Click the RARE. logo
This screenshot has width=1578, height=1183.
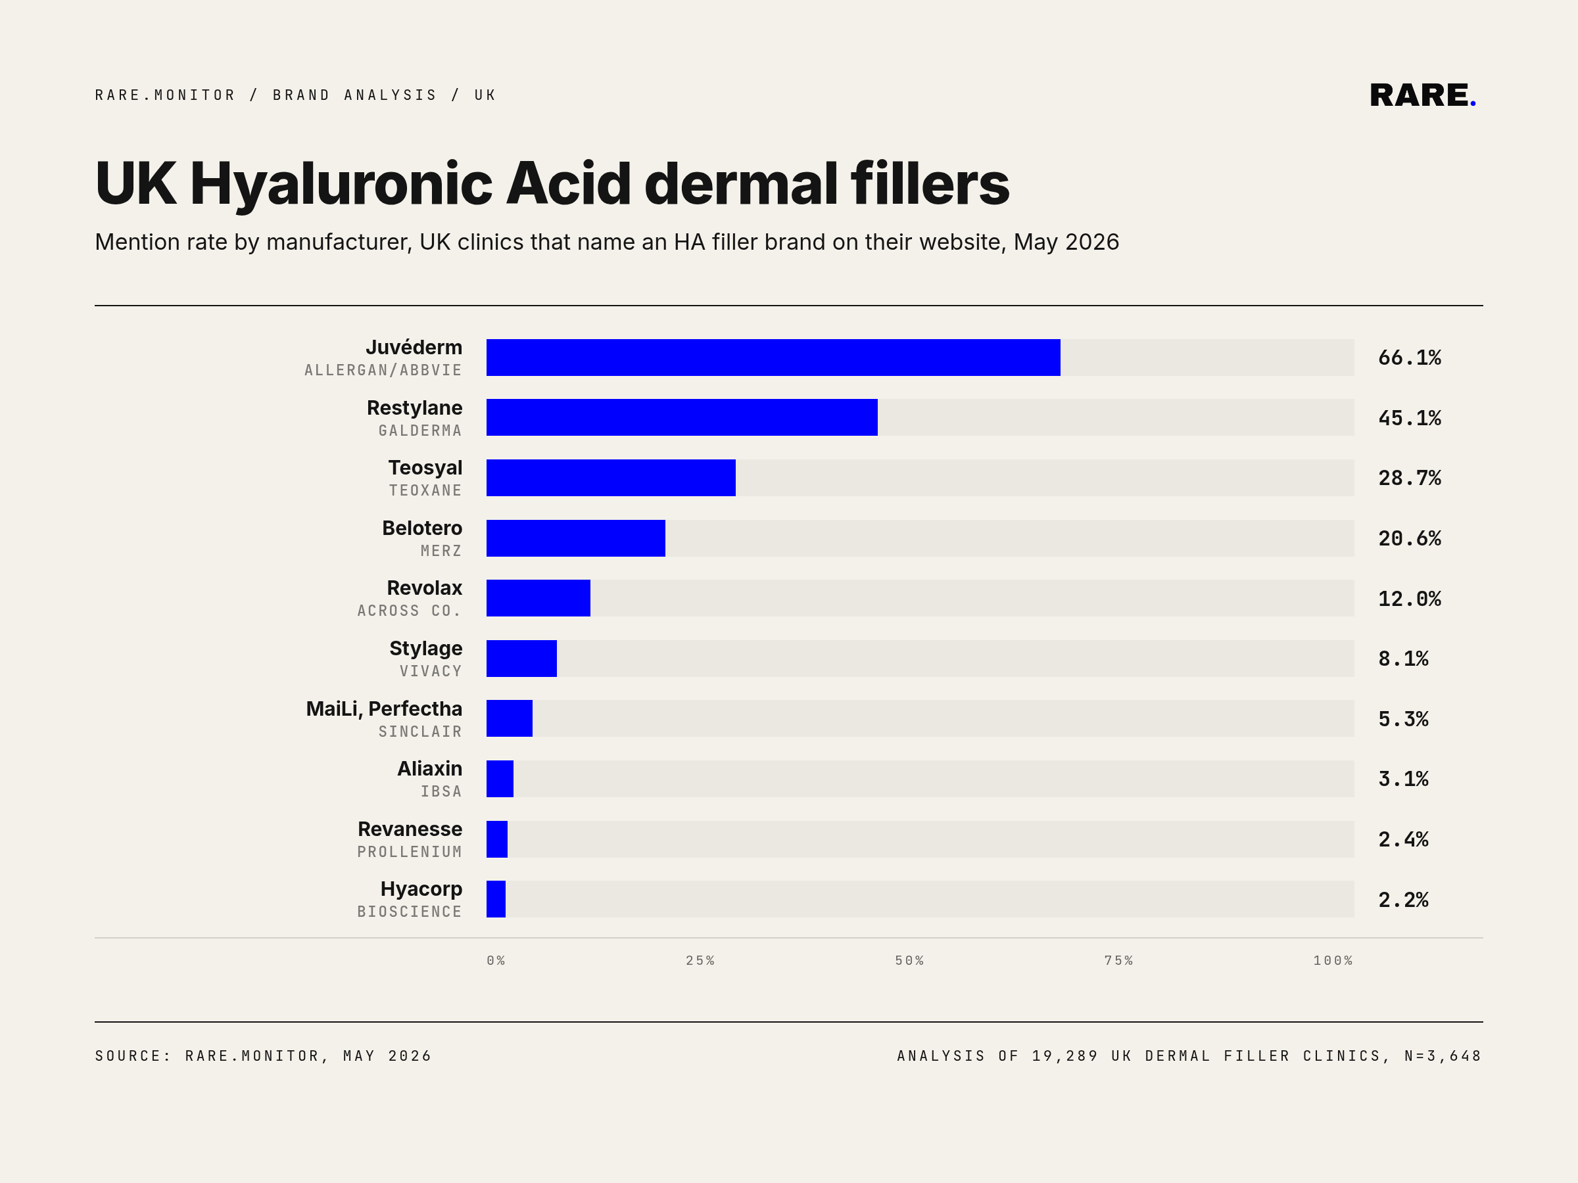coord(1422,95)
